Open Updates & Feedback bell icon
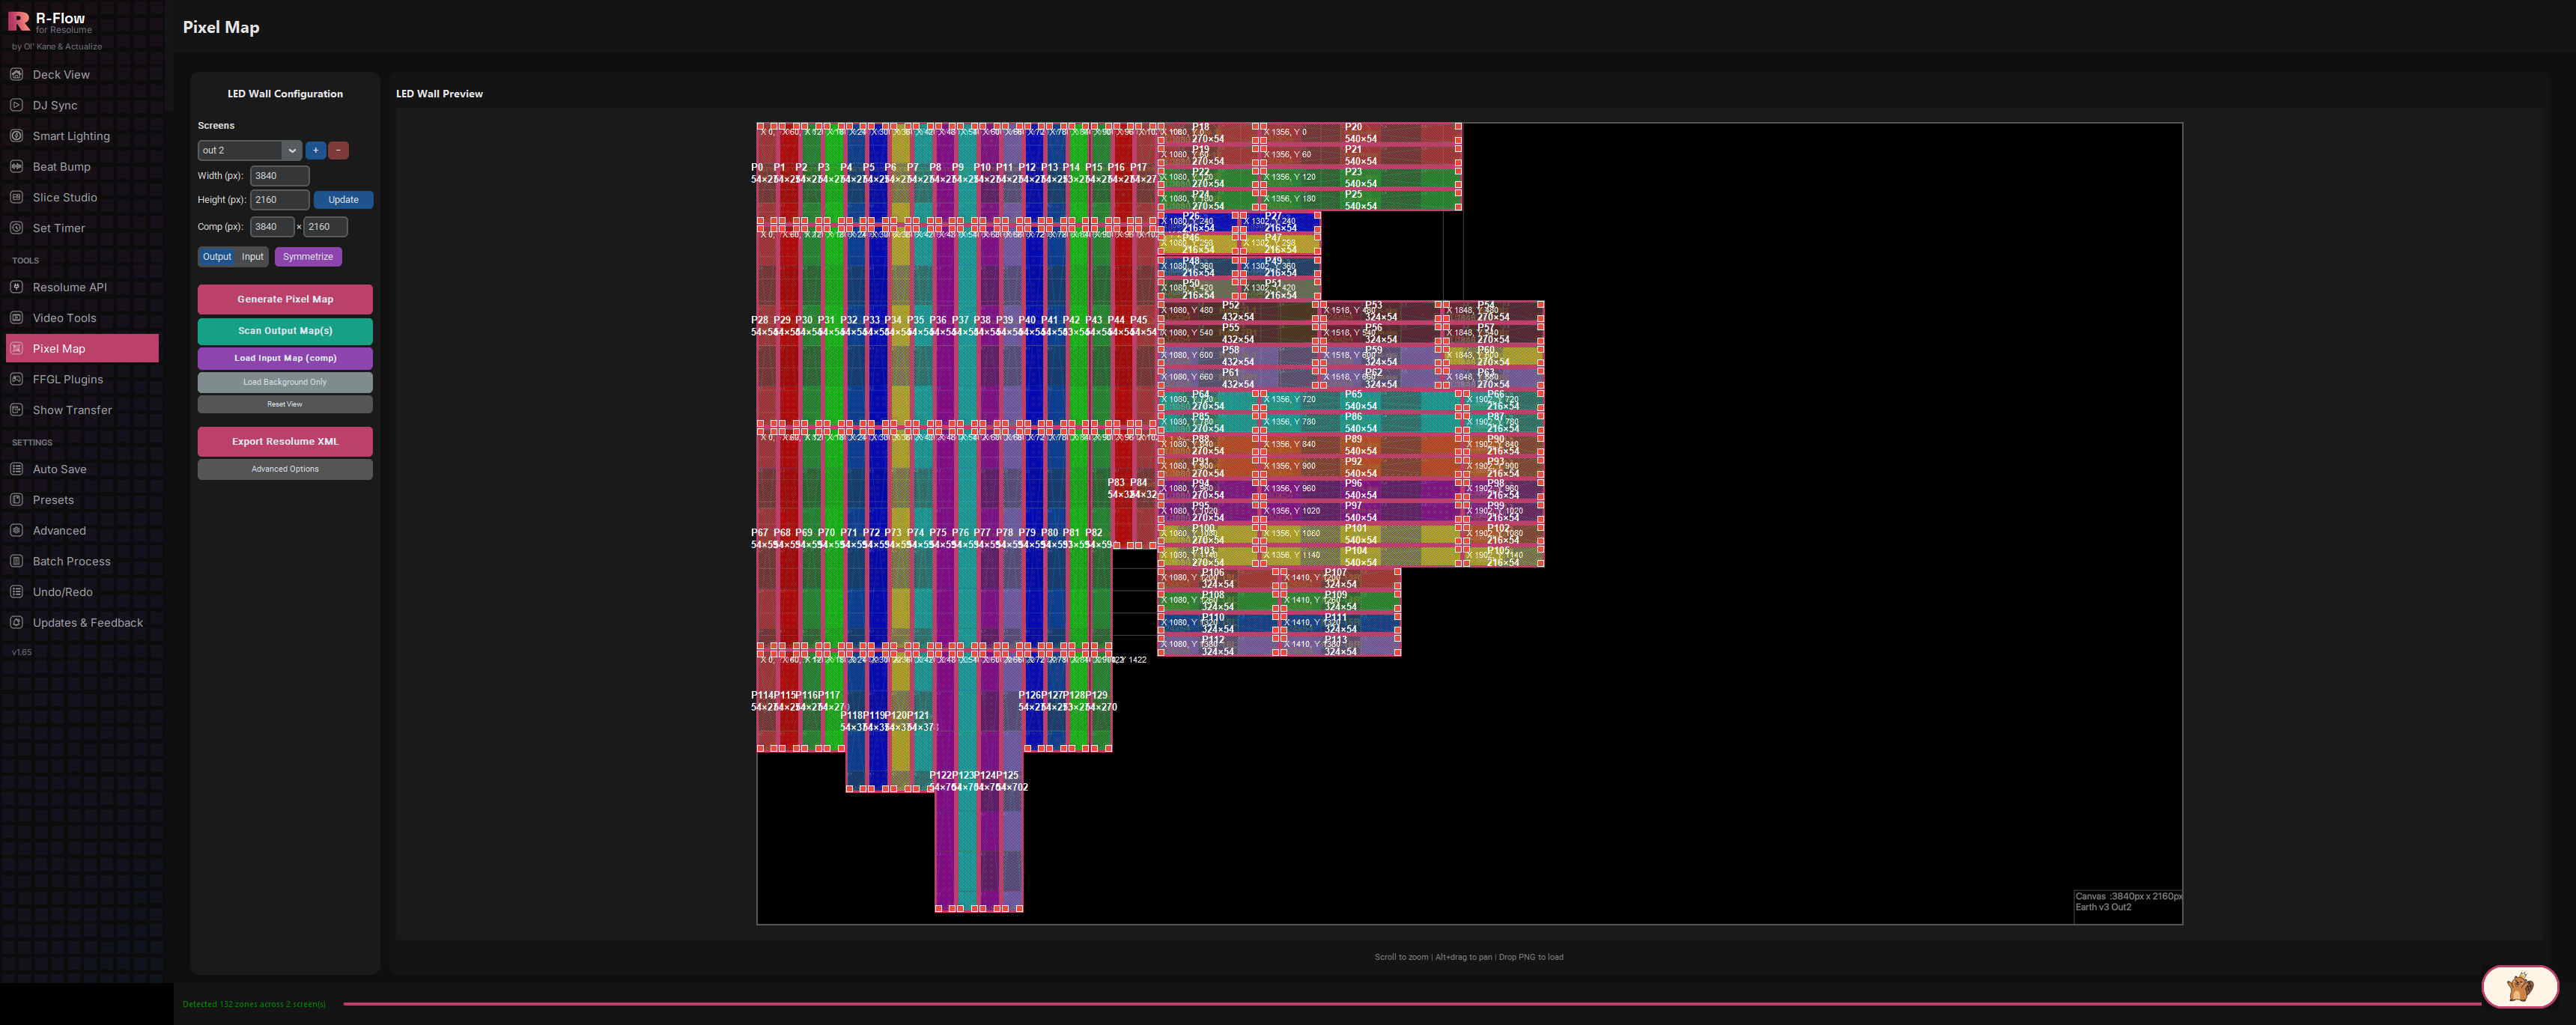 point(17,622)
